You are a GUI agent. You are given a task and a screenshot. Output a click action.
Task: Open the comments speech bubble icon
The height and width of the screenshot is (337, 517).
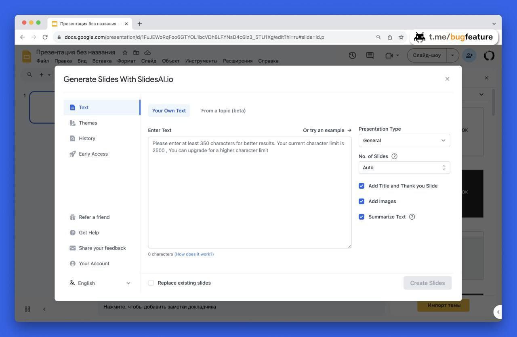click(x=370, y=56)
